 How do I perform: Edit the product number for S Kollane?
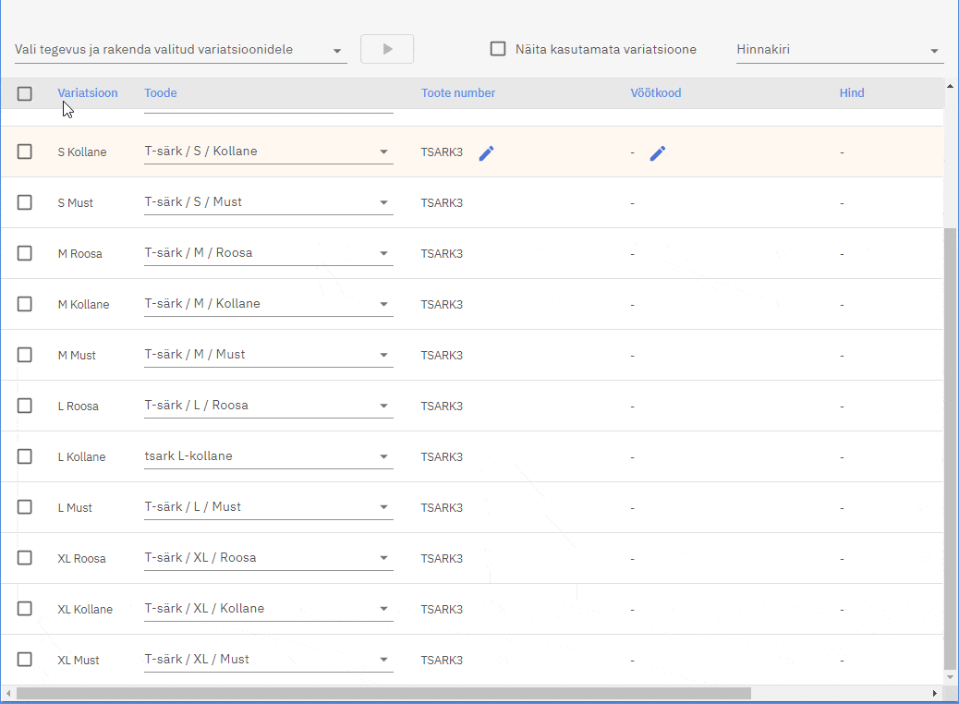coord(486,153)
